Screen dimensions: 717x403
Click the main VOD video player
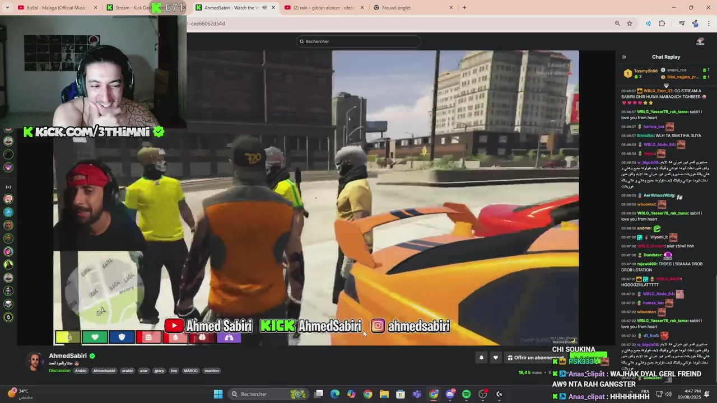pos(316,198)
